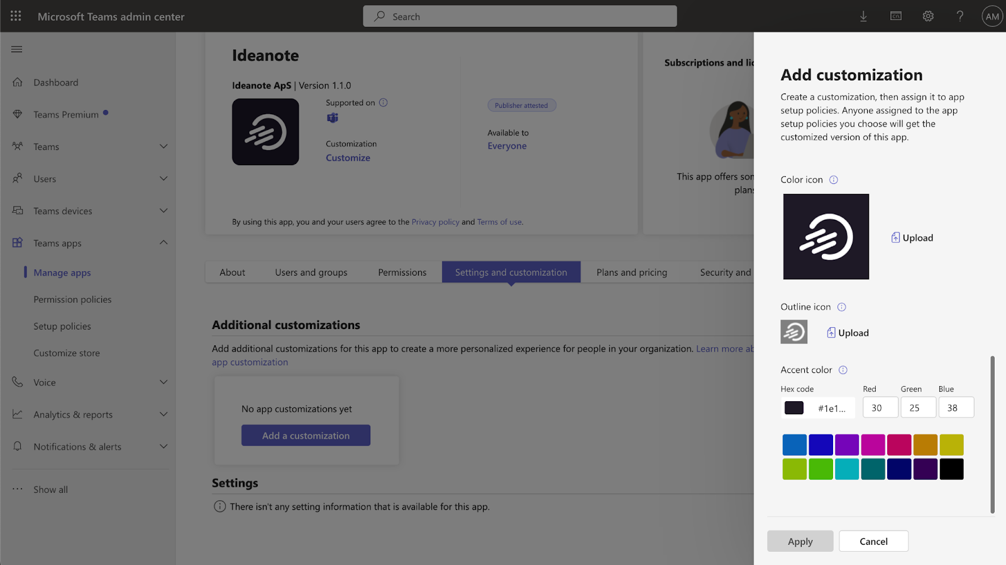Screen dimensions: 1006x565
Task: Pick the lime green accent swatch
Action: point(795,469)
